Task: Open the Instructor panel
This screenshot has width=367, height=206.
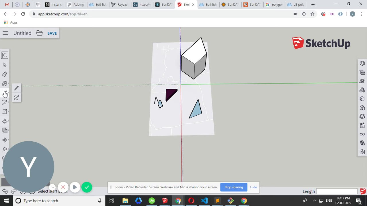Action: [x=362, y=81]
